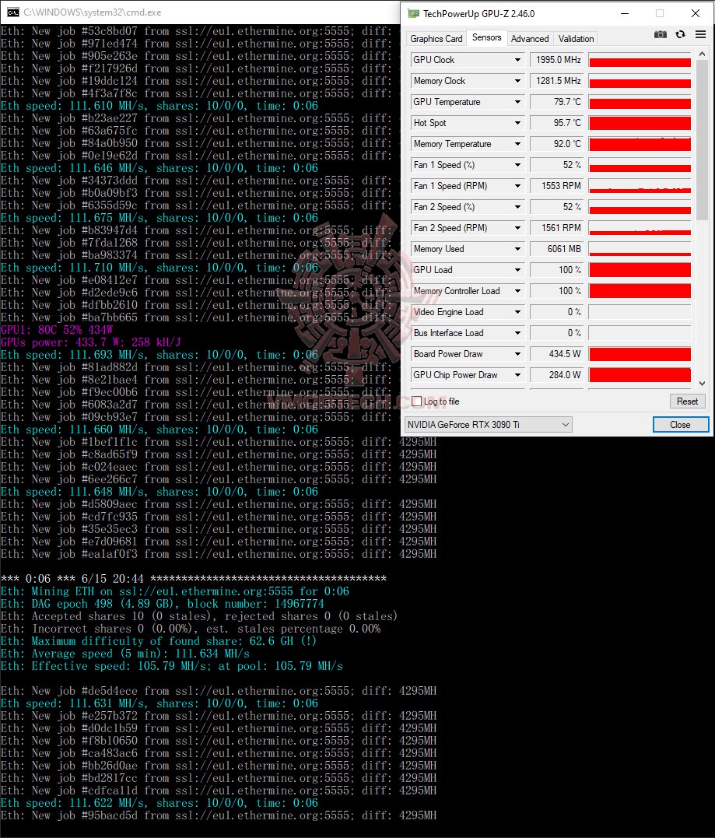Screen dimensions: 715x838
Task: Click the Reset button
Action: [687, 401]
